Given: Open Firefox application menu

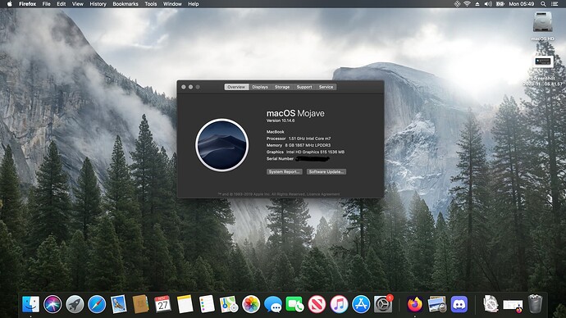Looking at the screenshot, I should (x=27, y=4).
